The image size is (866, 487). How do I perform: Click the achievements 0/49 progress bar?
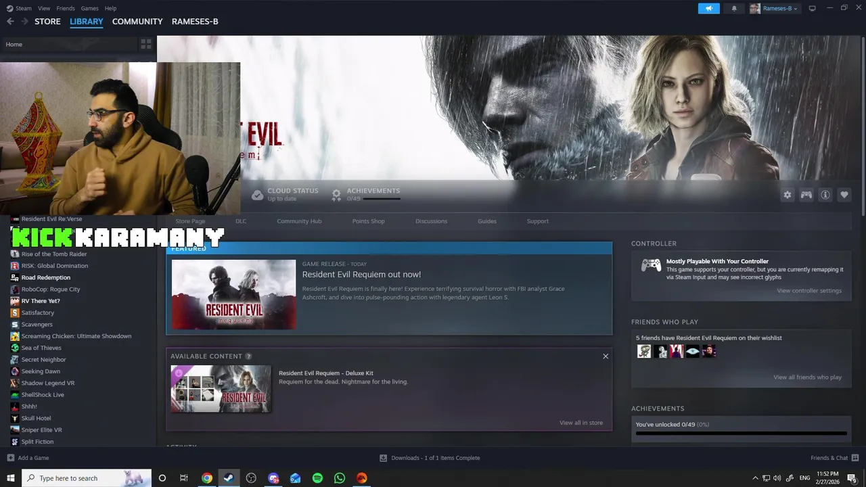pos(741,433)
